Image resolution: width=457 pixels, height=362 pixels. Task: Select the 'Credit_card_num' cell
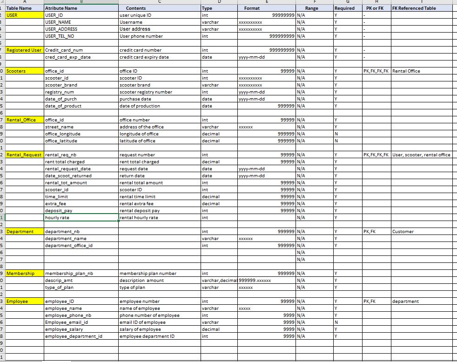coord(81,50)
